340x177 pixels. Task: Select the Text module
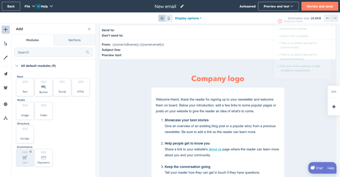point(25,87)
